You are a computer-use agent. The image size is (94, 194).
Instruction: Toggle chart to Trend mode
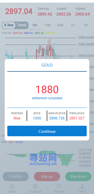pos(22,25)
